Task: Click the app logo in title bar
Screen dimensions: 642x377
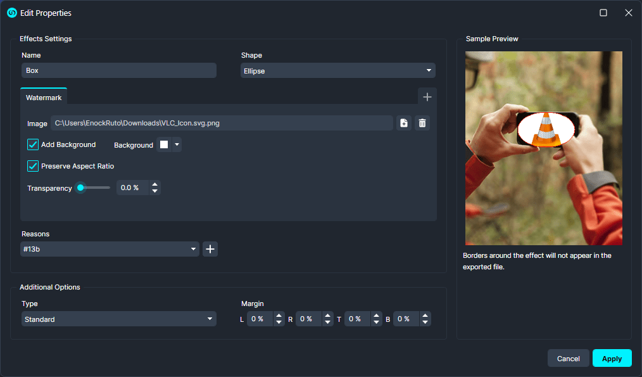Action: click(x=11, y=13)
